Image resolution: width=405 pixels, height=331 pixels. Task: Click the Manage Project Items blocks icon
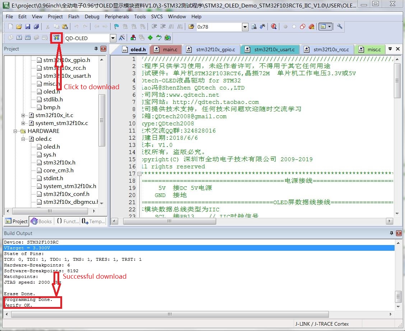click(x=133, y=38)
